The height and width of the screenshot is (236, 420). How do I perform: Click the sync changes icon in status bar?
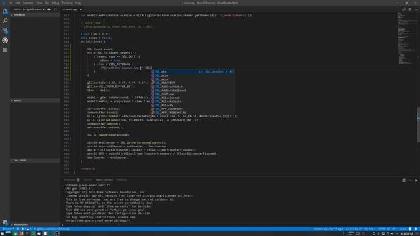pyautogui.click(x=18, y=229)
